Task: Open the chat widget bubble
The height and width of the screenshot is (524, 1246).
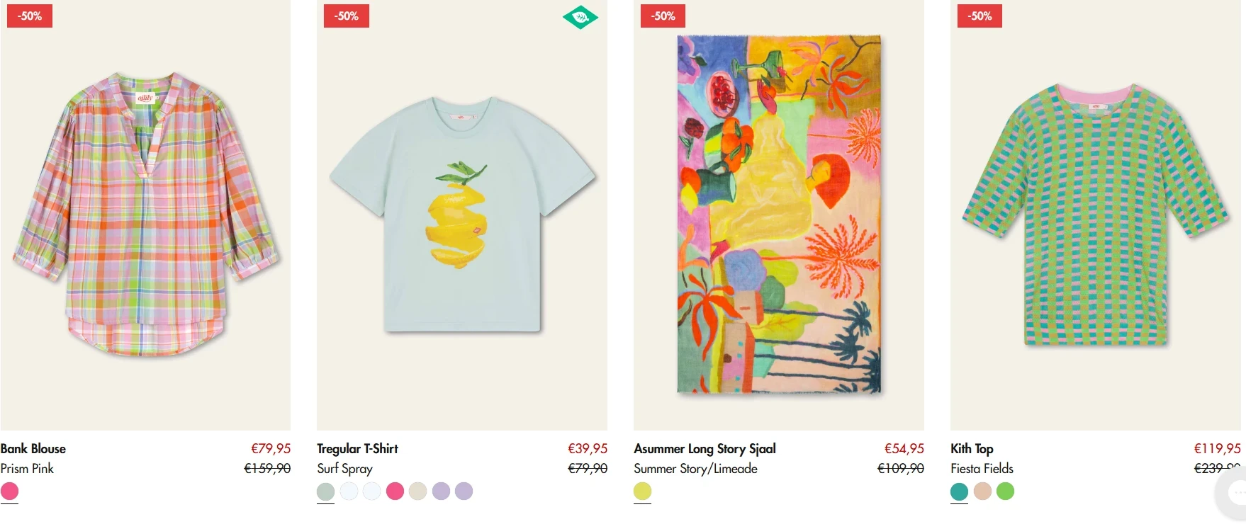Action: coord(1235,492)
